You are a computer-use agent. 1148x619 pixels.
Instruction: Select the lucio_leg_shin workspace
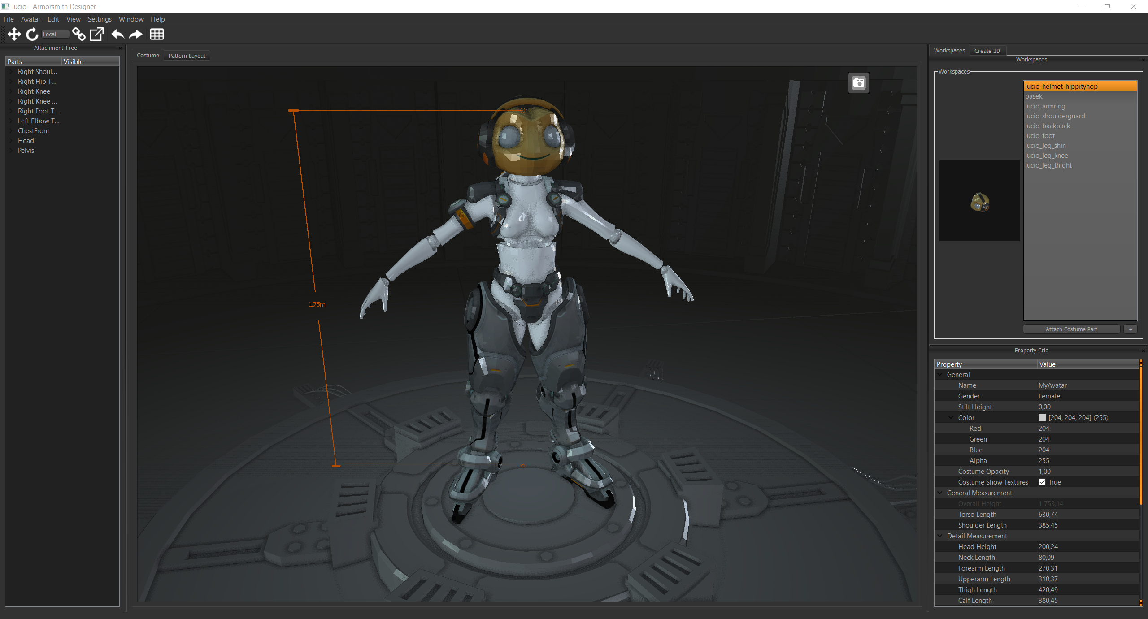[x=1080, y=146]
